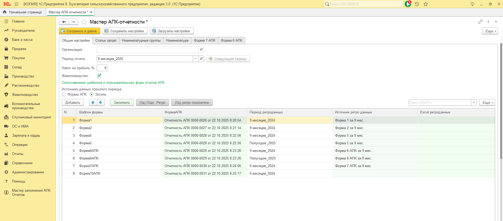503x221 pixels.
Task: Click in the Налог на прибыль field
Action: pyautogui.click(x=102, y=68)
